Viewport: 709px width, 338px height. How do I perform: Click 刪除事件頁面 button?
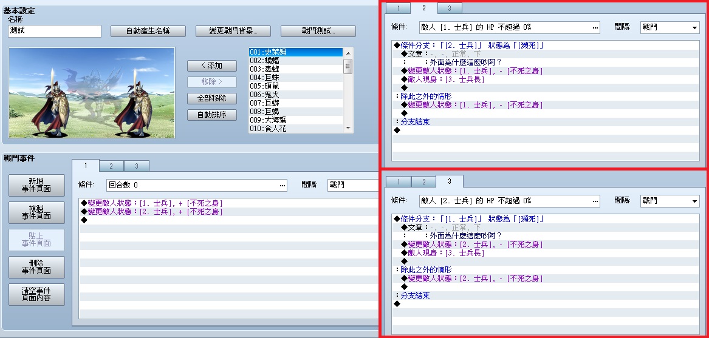pos(36,267)
